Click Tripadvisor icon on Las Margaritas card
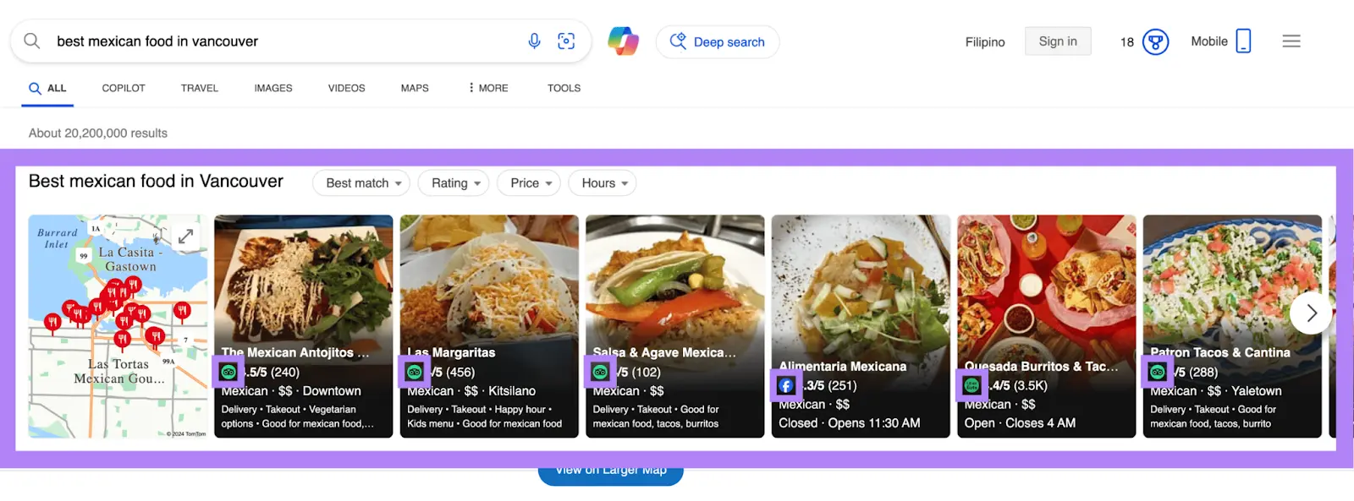Viewport: 1354px width, 501px height. 414,372
